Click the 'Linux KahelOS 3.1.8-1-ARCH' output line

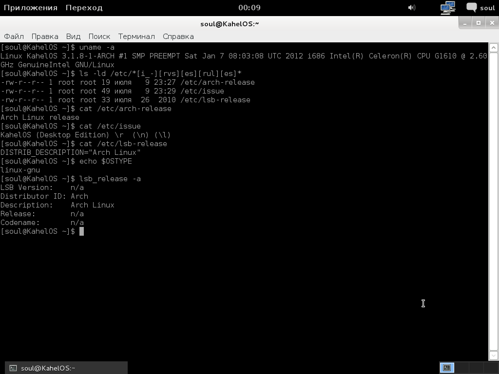point(244,56)
